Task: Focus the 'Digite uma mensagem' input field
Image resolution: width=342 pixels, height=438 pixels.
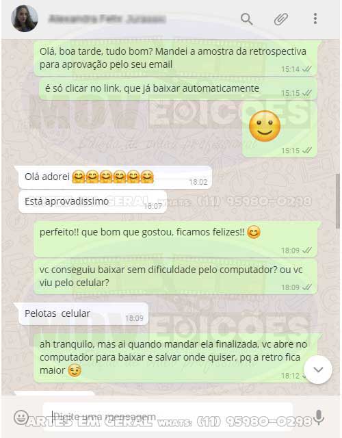Action: coord(168,417)
